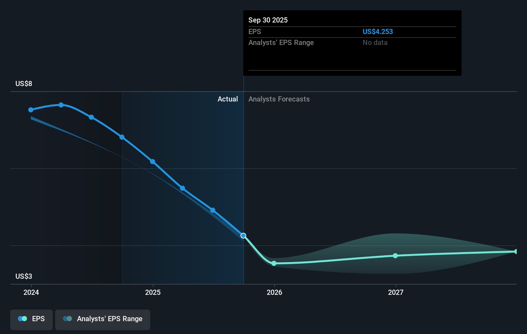Click the first EPS data point at 2024

(31, 110)
